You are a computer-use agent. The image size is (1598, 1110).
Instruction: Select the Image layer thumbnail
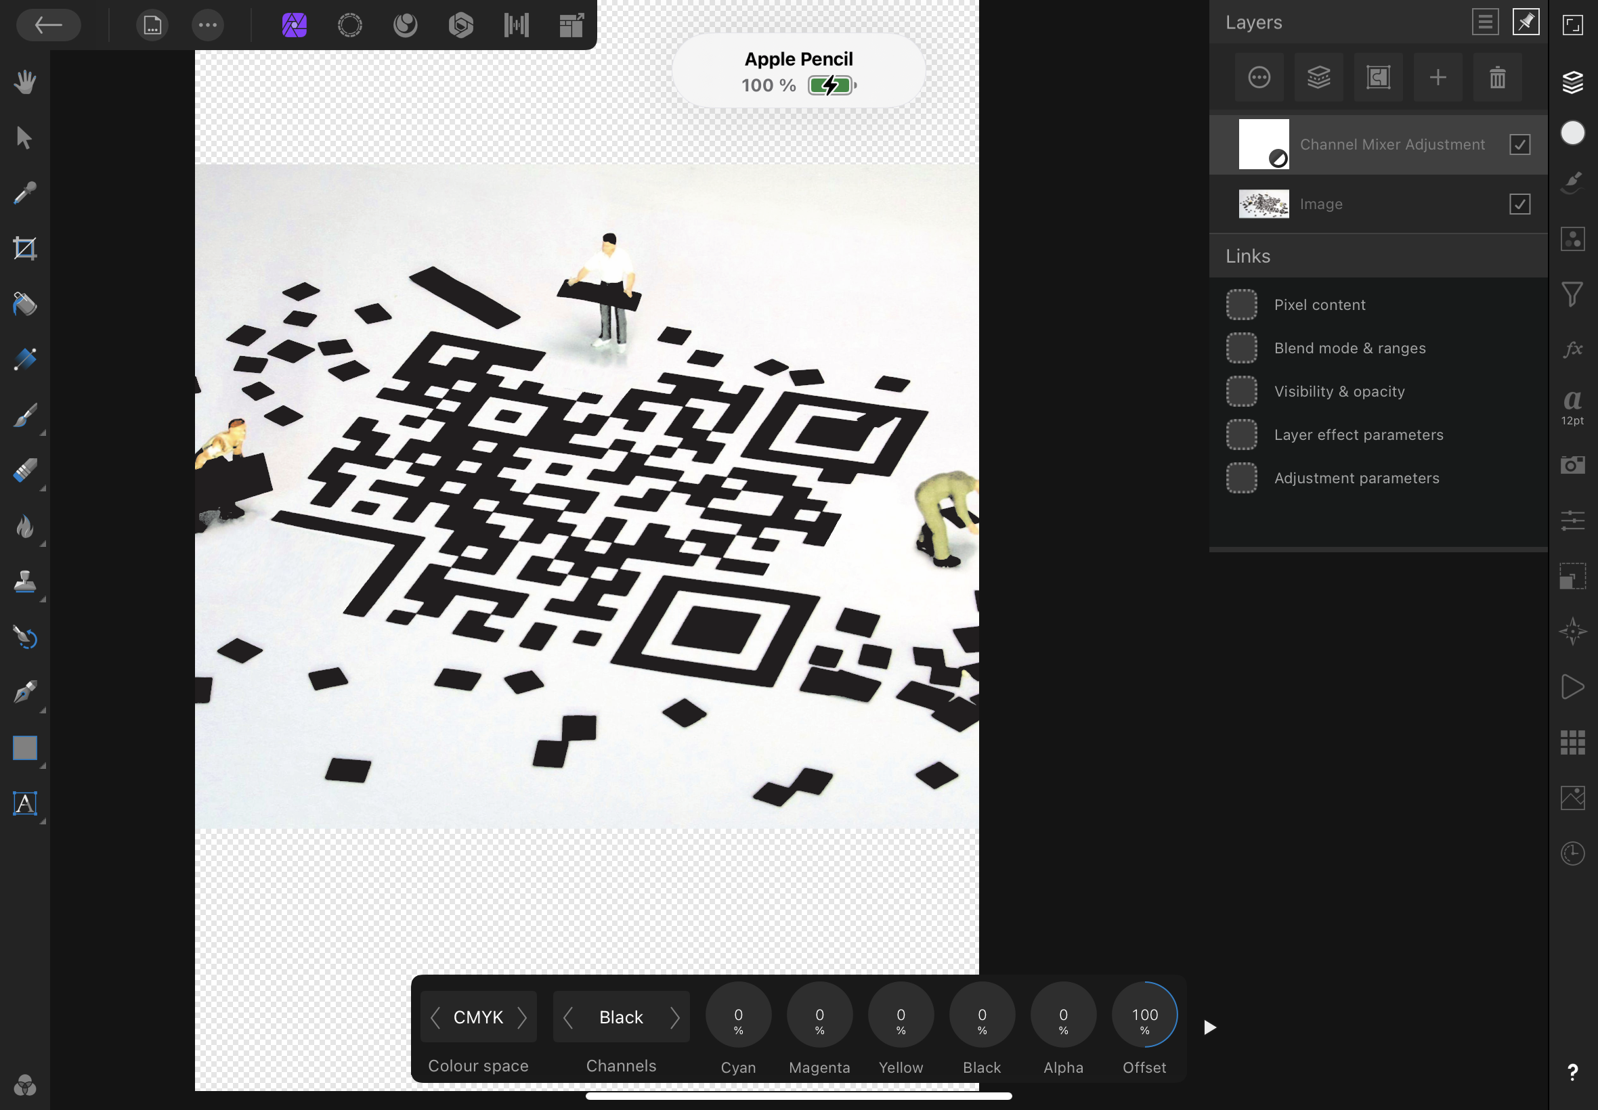point(1264,204)
